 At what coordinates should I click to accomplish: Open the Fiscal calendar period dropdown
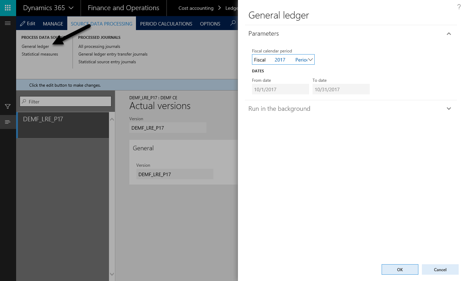click(x=310, y=60)
